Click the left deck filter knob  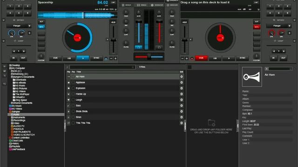126,43
